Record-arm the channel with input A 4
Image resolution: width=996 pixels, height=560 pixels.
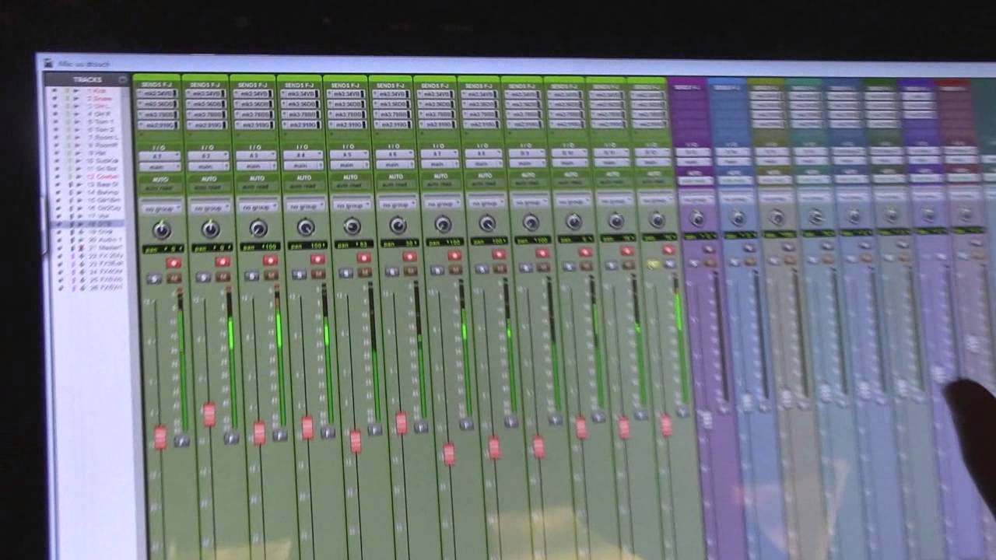point(317,258)
